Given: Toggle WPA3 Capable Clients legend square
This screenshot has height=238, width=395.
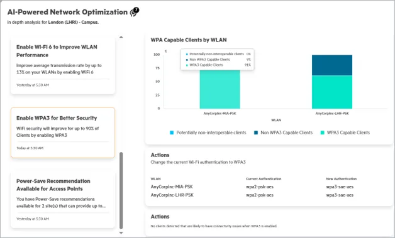Looking at the screenshot, I should [322, 133].
